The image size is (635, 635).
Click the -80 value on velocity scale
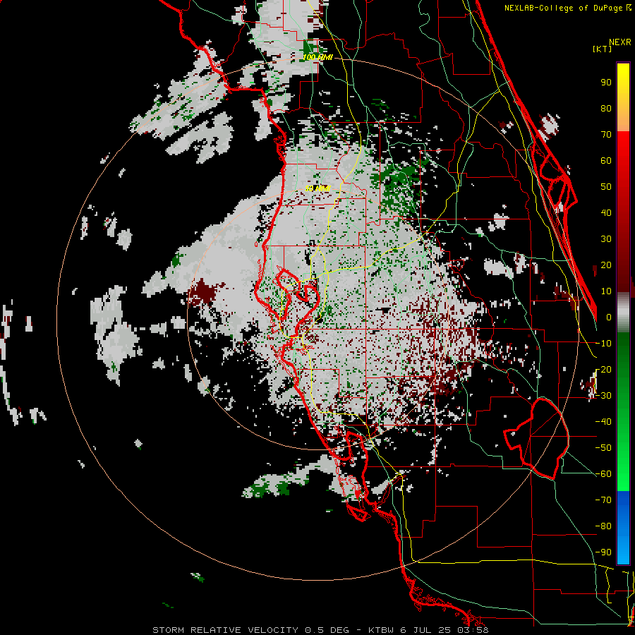tap(603, 526)
